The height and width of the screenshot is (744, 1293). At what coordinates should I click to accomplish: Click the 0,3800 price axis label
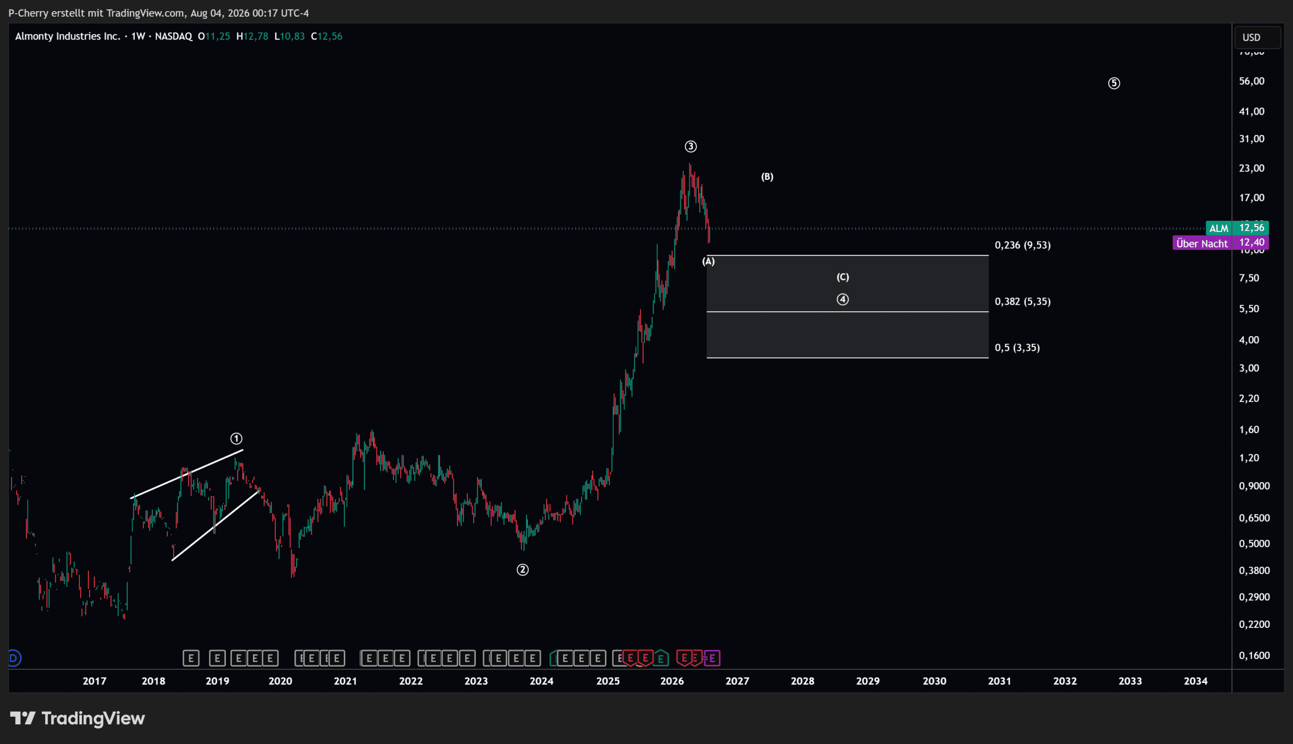(1254, 570)
